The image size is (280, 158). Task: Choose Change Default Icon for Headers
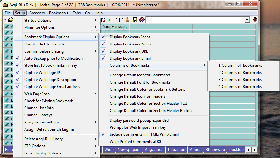(x=154, y=96)
